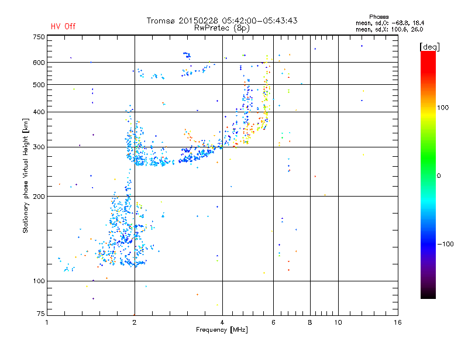Screen dimensions: 468x351
Task: Click the x-axis '6' tick label
Action: click(x=273, y=322)
